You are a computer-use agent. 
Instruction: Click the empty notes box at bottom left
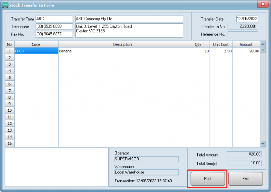pos(57,167)
